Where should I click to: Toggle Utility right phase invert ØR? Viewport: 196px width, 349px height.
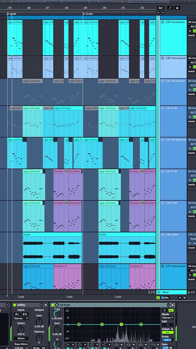25,314
